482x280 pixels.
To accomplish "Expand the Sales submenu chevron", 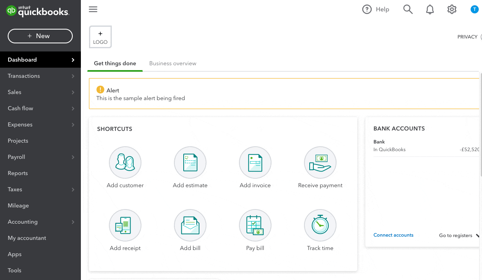I will pos(73,92).
